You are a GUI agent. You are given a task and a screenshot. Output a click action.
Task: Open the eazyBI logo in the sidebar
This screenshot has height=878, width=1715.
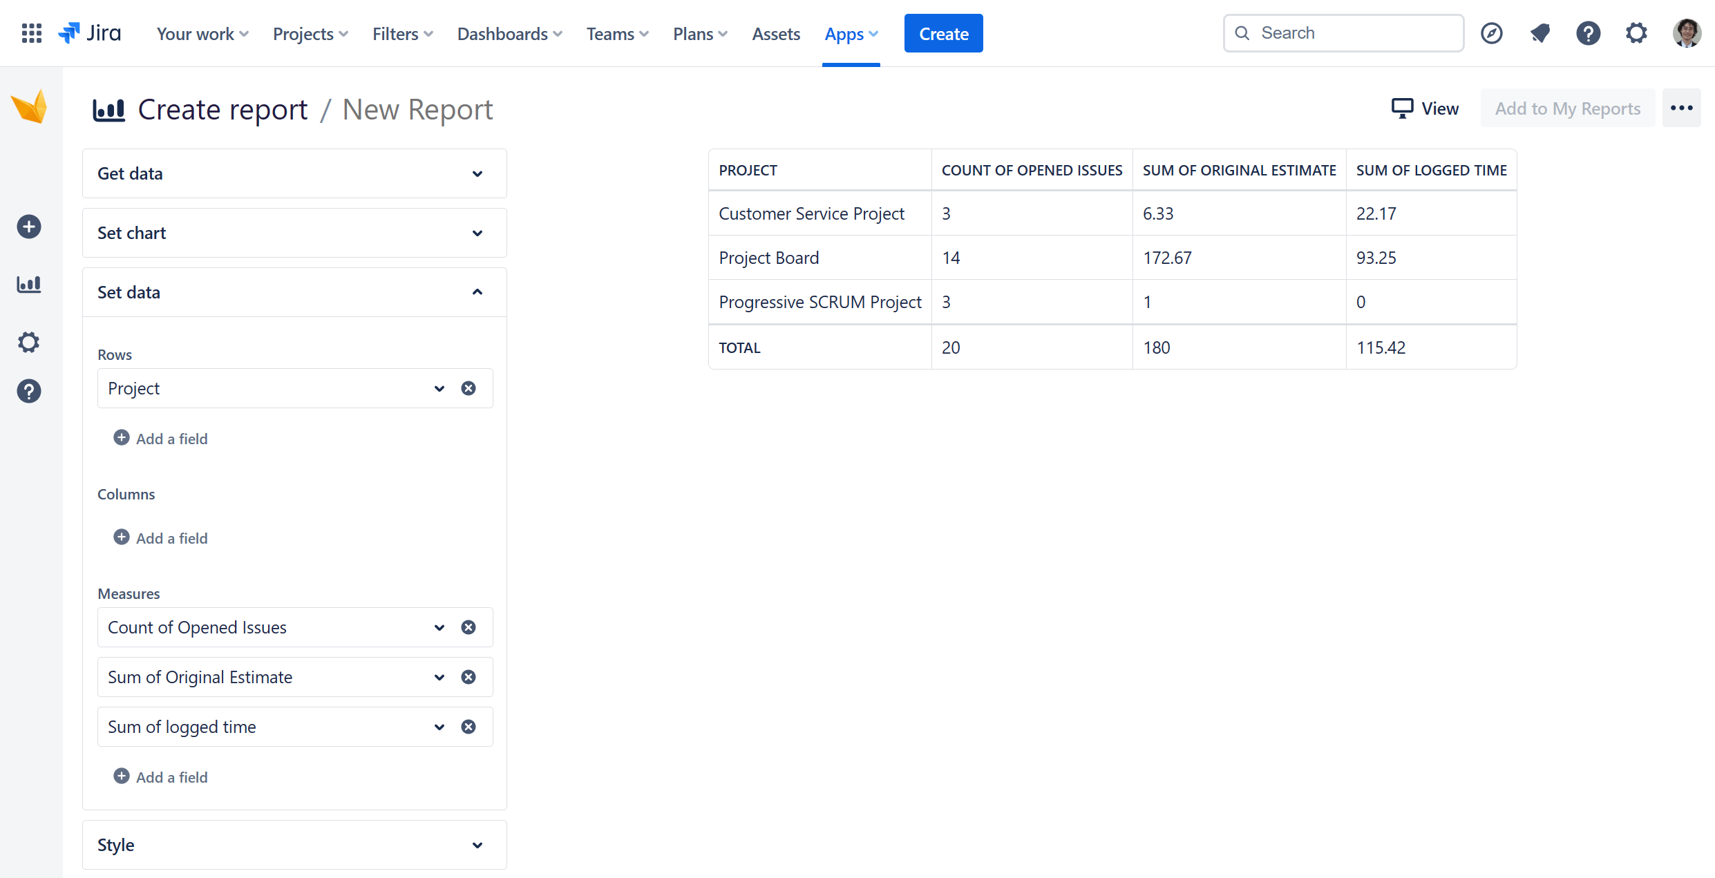(29, 106)
